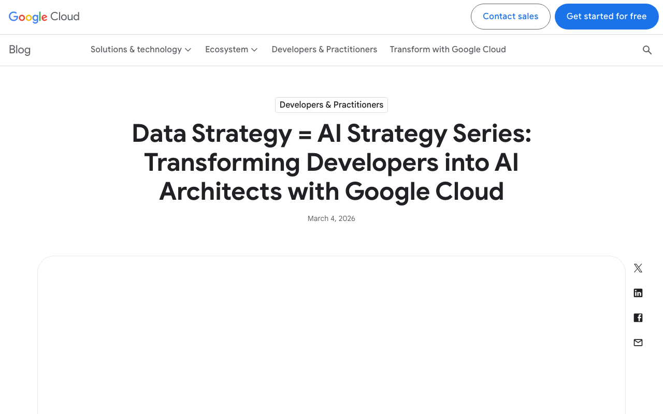The height and width of the screenshot is (414, 663).
Task: Click the March 4, 2026 date
Action: [331, 218]
